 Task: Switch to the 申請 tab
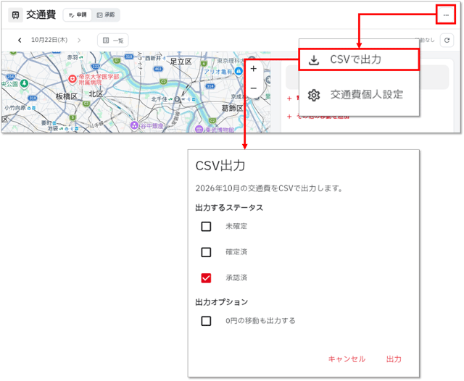(x=78, y=14)
